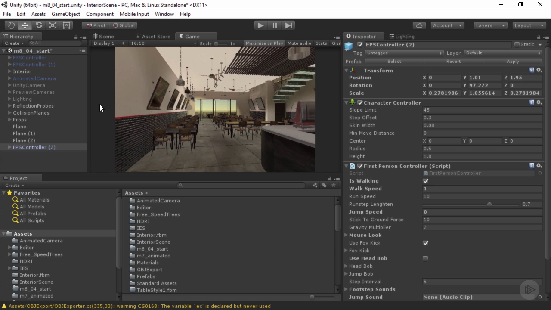Enable the Use Head Bob checkbox
Viewport: 551px width, 310px height.
pos(425,259)
